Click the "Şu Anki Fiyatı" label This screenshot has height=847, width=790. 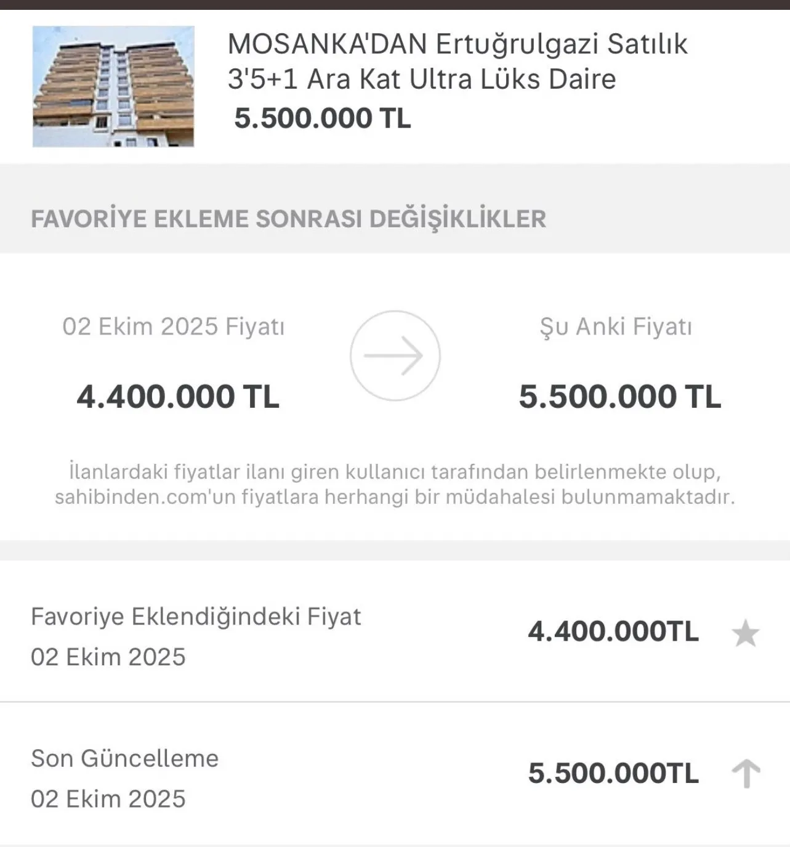616,326
